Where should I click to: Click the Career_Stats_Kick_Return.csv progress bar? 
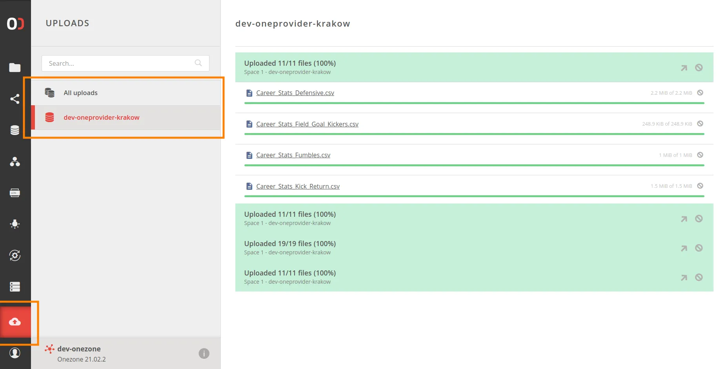click(x=474, y=196)
